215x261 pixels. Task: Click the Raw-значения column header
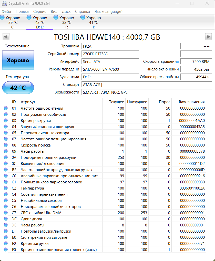(x=191, y=102)
